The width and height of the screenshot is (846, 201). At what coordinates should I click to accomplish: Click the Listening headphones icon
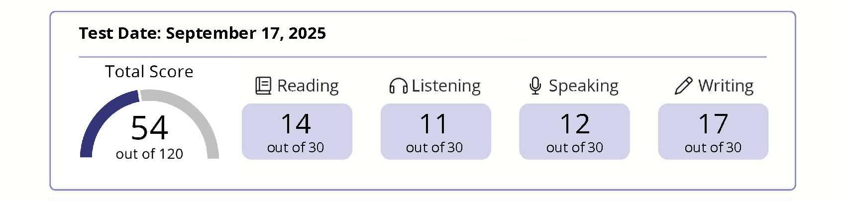[x=398, y=86]
